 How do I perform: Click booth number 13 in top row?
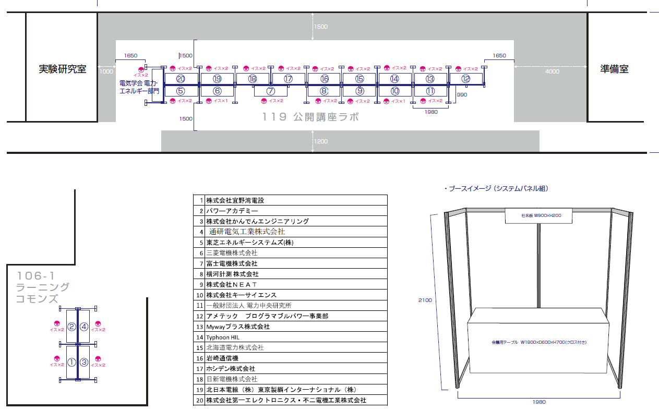pos(430,79)
